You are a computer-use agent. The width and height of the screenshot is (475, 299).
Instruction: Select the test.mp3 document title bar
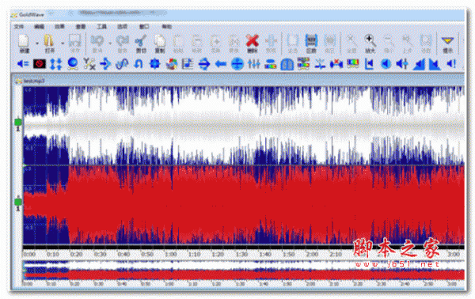pyautogui.click(x=239, y=81)
